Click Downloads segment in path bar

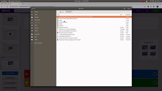[x=69, y=12]
